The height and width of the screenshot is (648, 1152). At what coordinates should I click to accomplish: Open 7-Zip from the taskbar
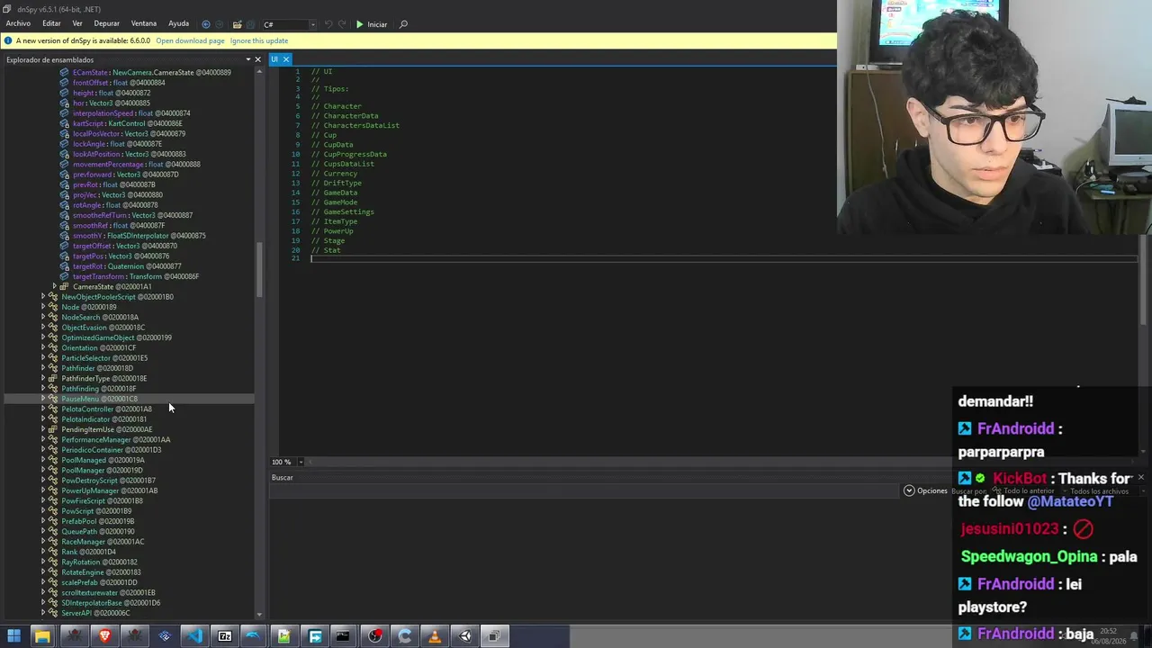pos(224,636)
